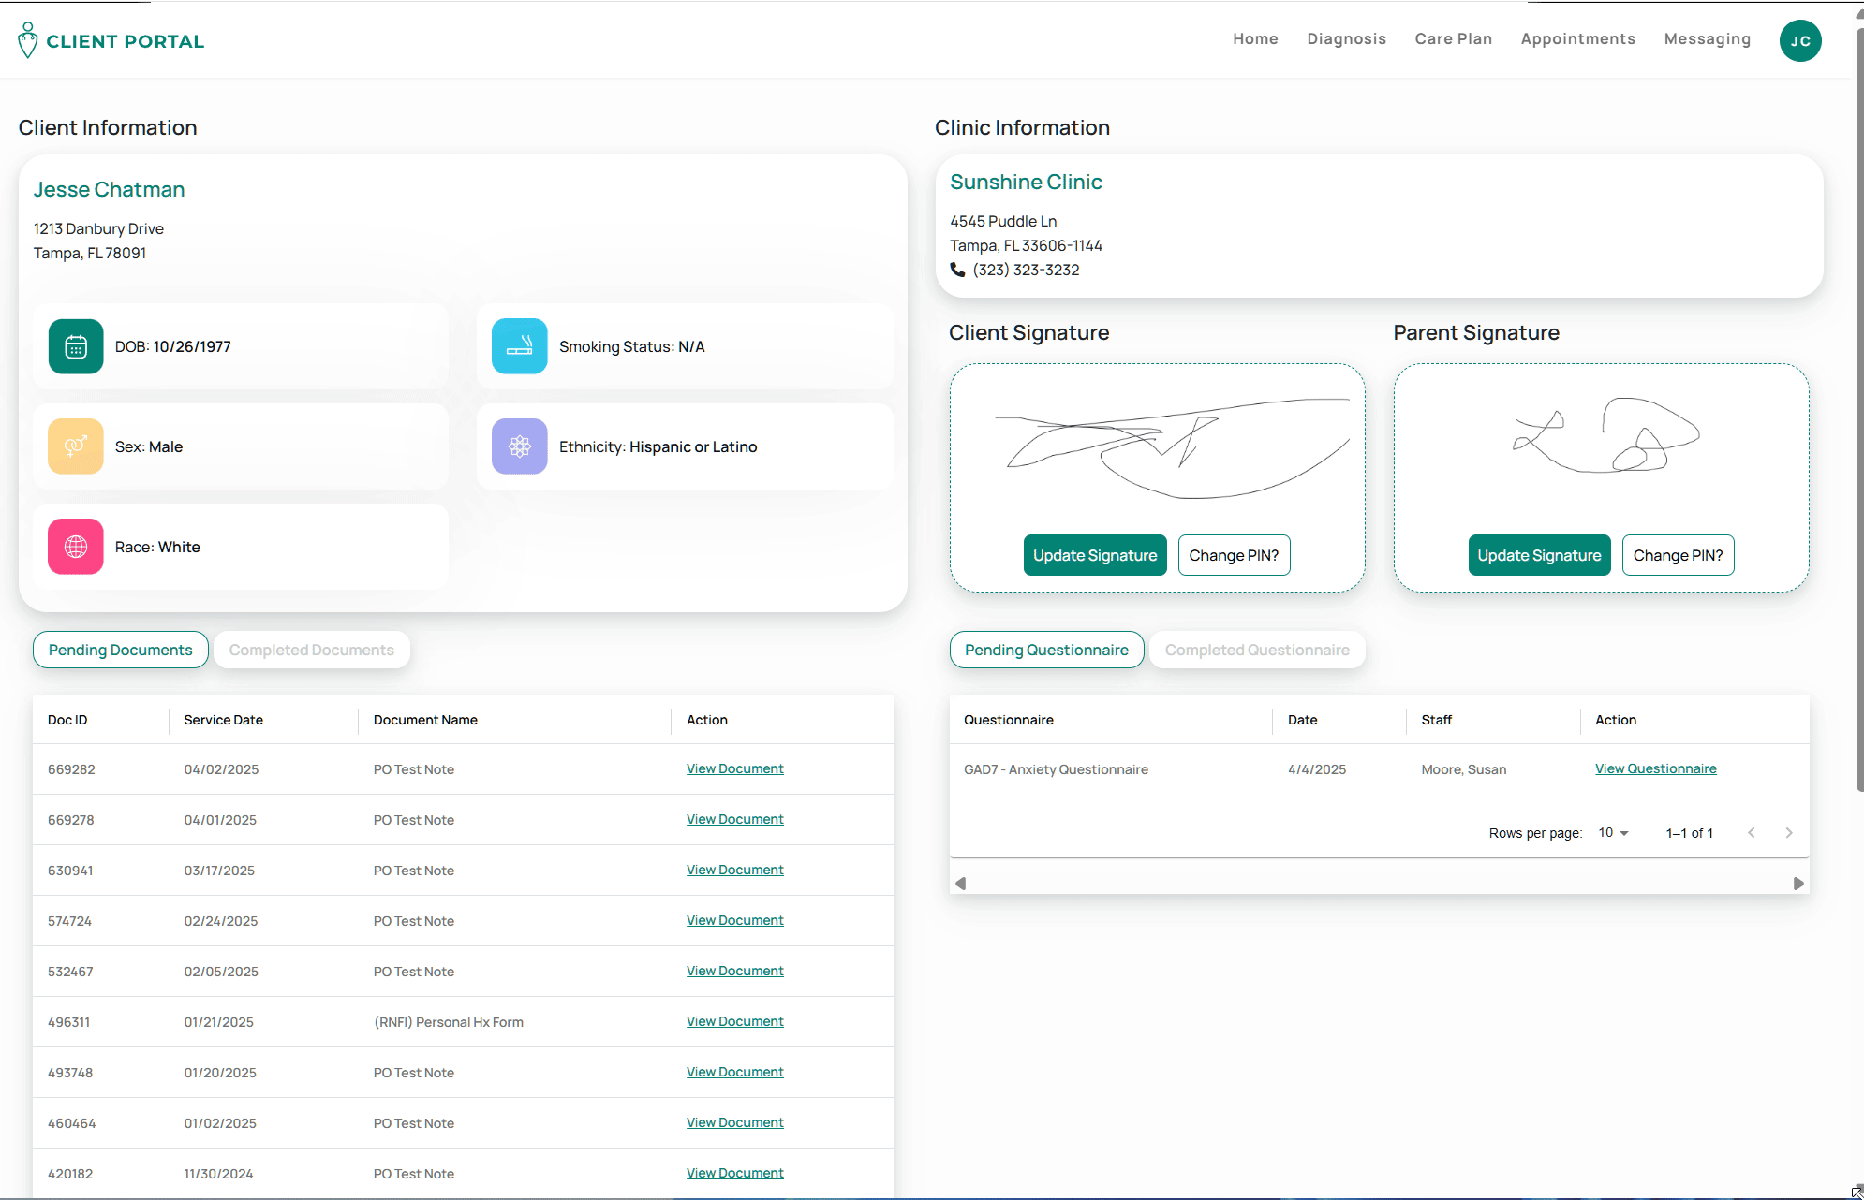Open the Rows per page dropdown
This screenshot has width=1864, height=1200.
point(1613,833)
